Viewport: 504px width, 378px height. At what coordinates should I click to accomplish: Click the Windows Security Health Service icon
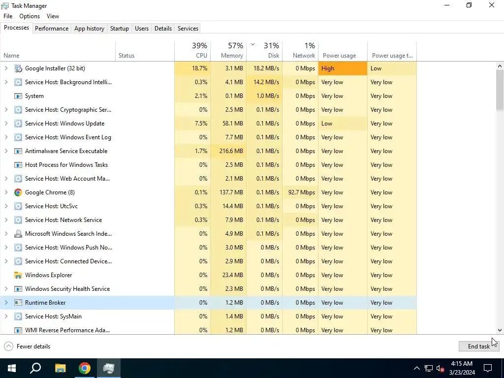coord(18,289)
